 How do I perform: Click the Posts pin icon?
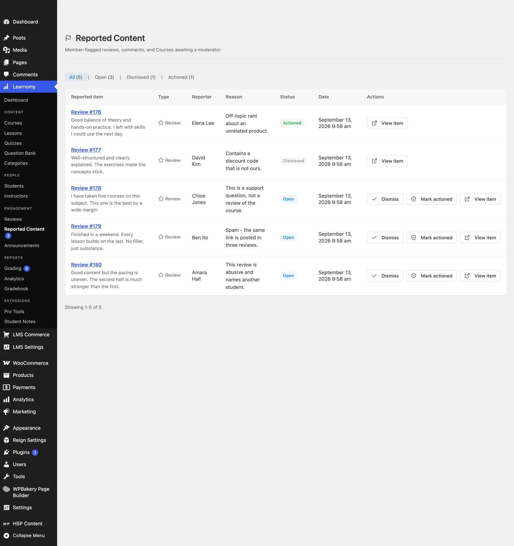point(6,38)
